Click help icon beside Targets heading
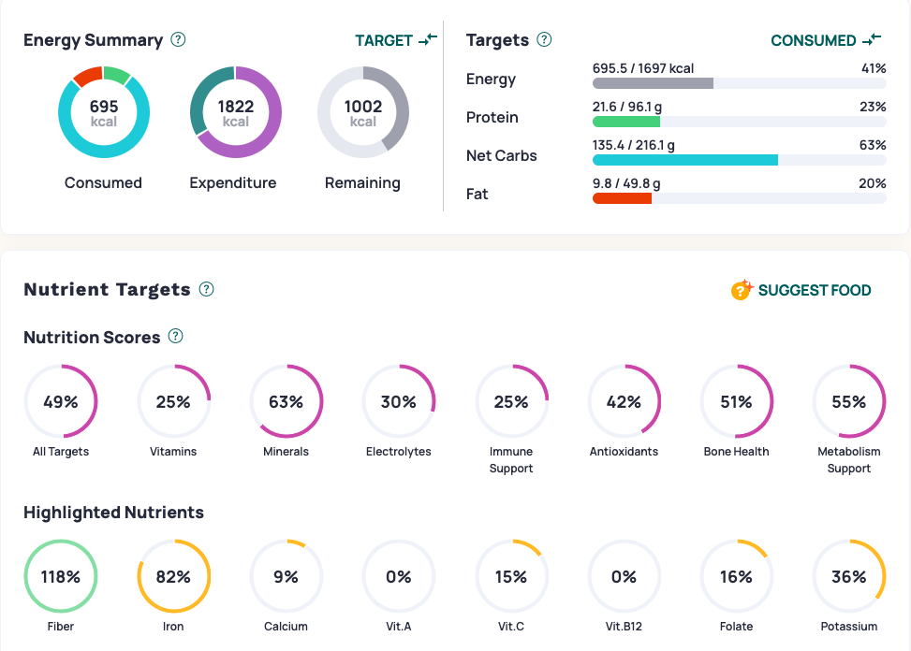The height and width of the screenshot is (651, 911). [x=544, y=40]
